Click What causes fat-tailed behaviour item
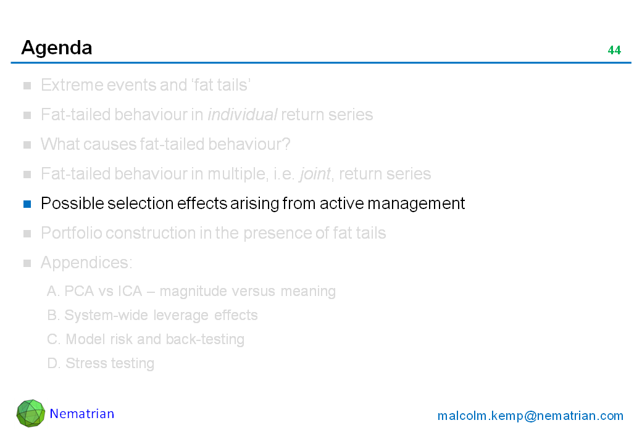642x444 pixels. tap(165, 144)
